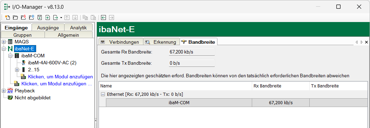Click the export icon with outward arrow
Screen dimensions: 370x128
(56, 17)
